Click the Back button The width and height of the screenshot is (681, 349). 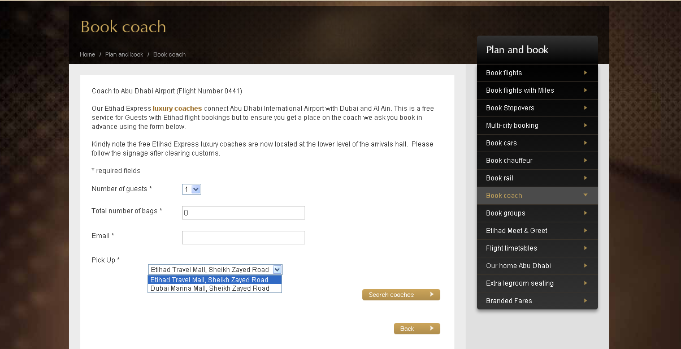(417, 329)
